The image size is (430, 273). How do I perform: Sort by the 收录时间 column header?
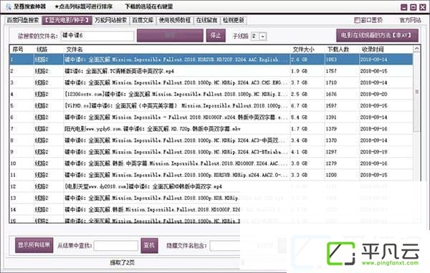pos(373,49)
